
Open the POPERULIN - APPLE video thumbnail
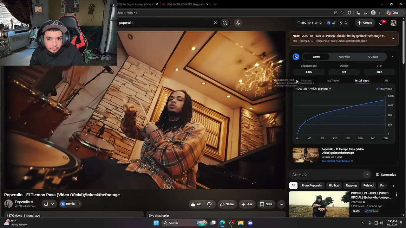319,204
